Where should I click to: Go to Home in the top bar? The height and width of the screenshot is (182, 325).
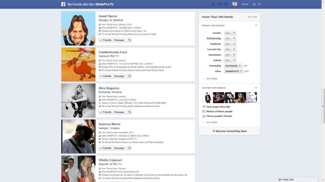245,4
